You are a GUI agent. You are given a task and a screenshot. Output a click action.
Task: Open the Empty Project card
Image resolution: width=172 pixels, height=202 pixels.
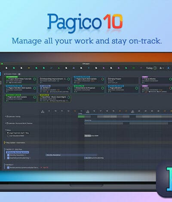[x=123, y=80]
